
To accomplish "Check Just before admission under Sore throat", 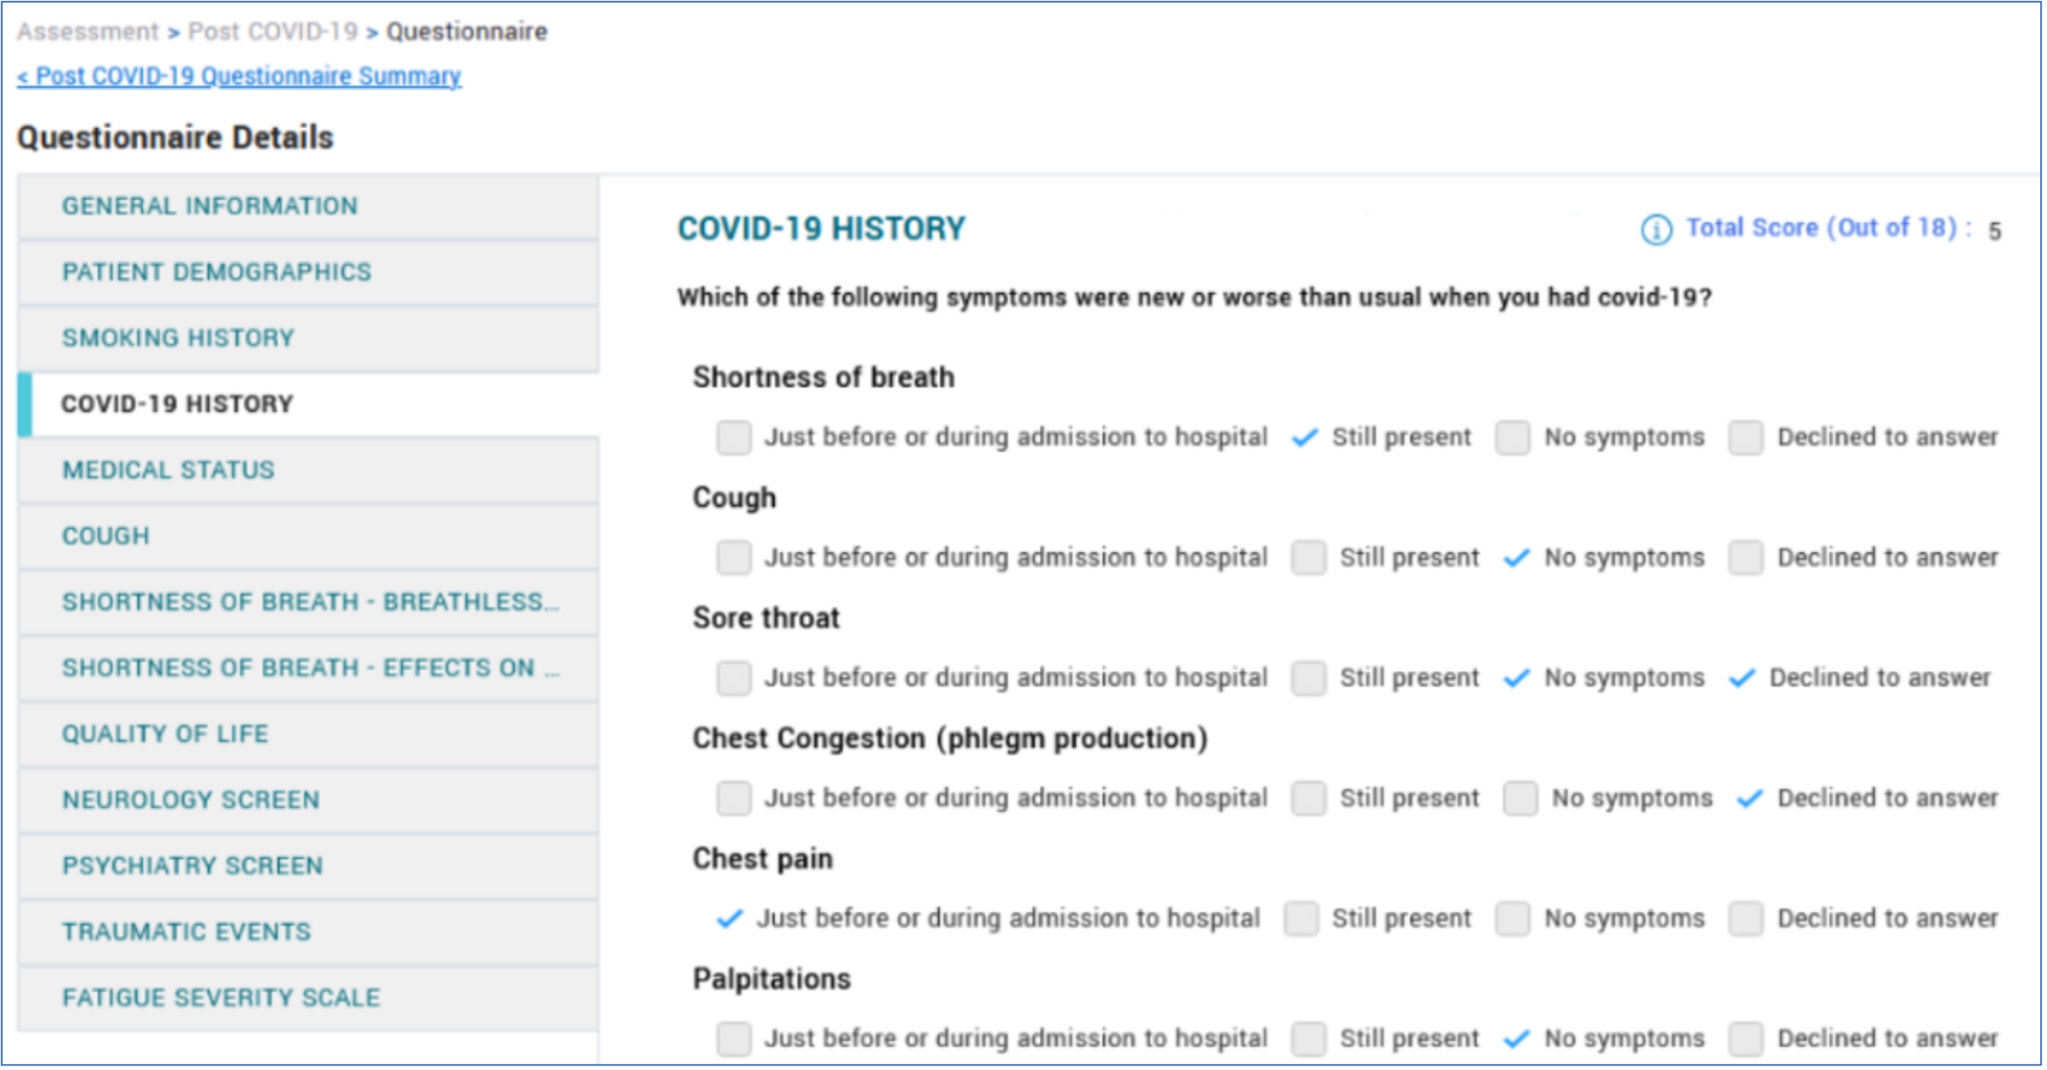I will click(733, 678).
